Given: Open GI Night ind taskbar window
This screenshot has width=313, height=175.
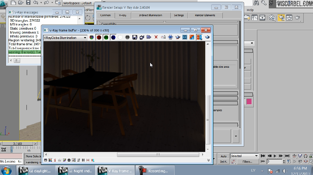Looking at the screenshot, I should (x=76, y=171).
